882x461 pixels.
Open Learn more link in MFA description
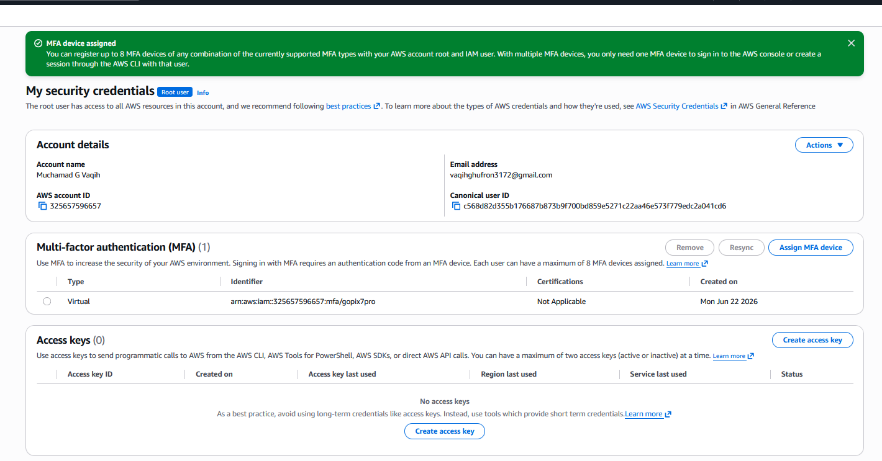click(683, 264)
